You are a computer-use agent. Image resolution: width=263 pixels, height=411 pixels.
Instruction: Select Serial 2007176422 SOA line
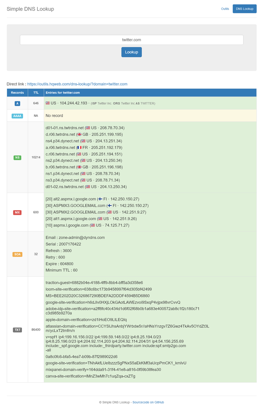(63, 244)
